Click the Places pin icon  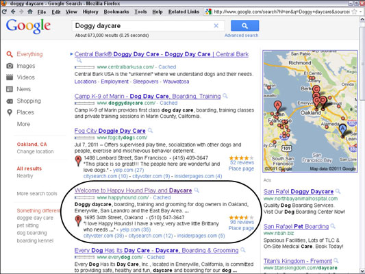[10, 112]
